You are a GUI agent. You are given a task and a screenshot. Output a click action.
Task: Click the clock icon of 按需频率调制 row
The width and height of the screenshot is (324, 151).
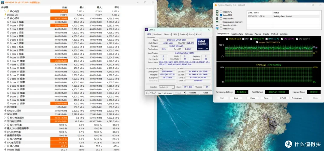click(x=5, y=135)
